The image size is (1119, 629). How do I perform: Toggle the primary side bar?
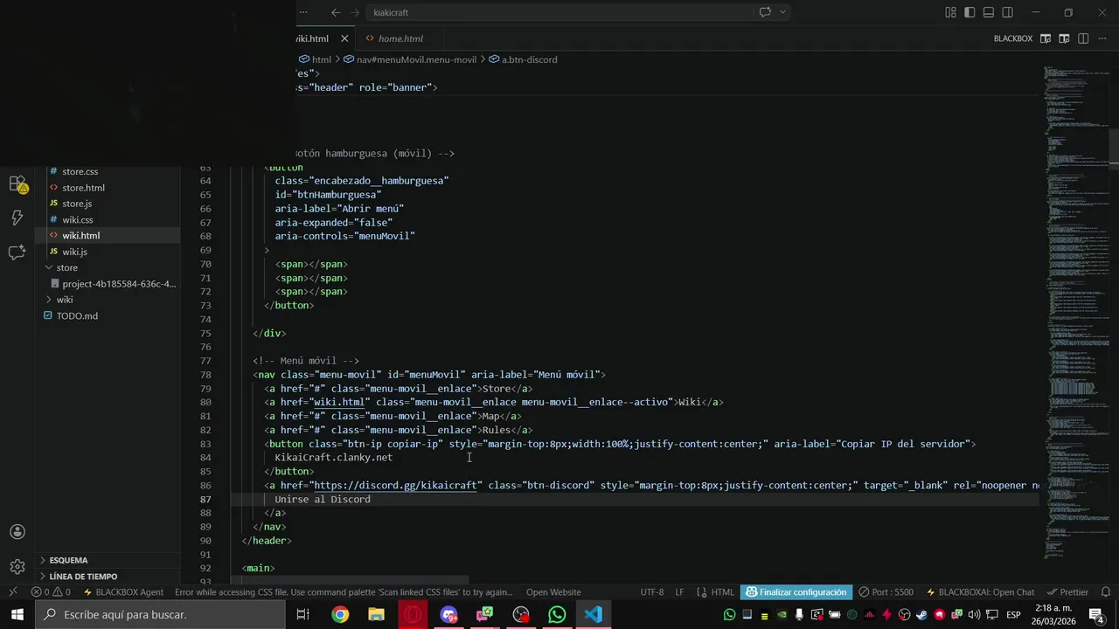(970, 12)
